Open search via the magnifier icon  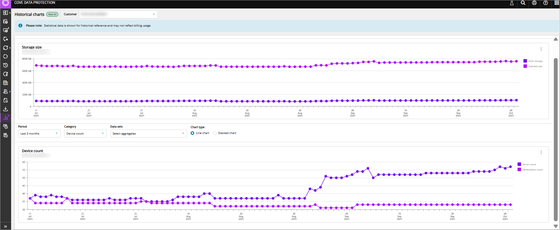[523, 3]
